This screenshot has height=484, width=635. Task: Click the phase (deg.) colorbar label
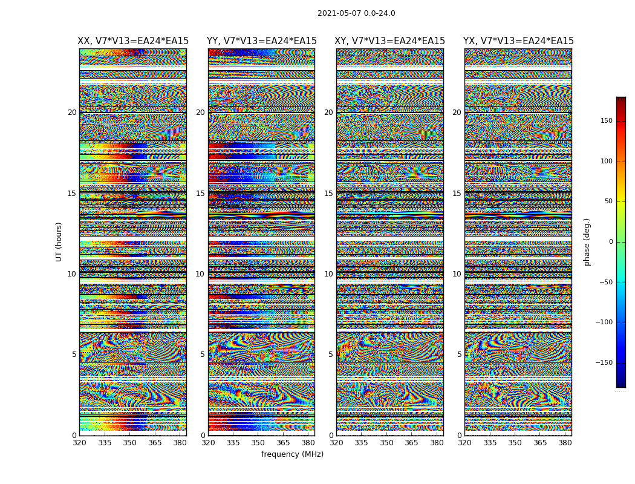point(587,242)
